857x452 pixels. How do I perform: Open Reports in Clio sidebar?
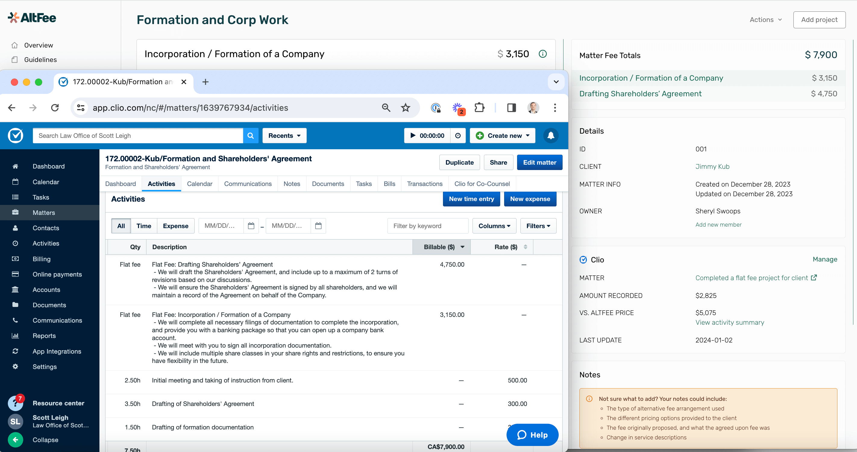point(44,336)
